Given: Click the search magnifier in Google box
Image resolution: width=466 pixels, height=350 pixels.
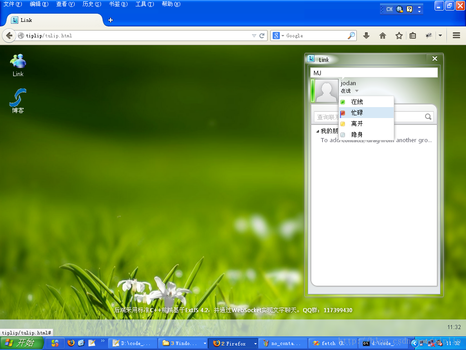Looking at the screenshot, I should pyautogui.click(x=351, y=36).
